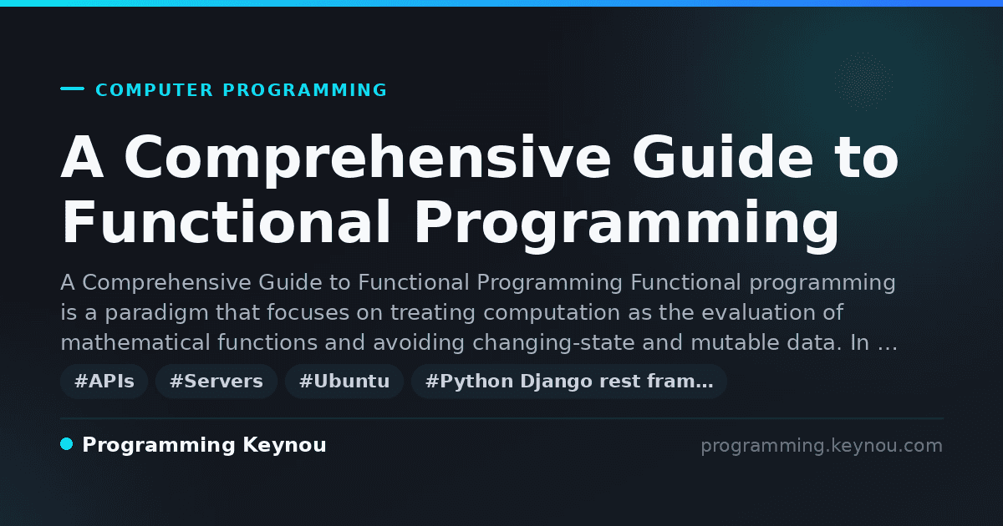
Task: Select the #Python Django rest fram… tag
Action: [x=569, y=382]
